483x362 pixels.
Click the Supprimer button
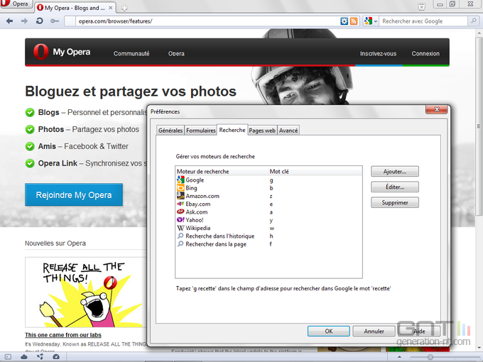[395, 202]
